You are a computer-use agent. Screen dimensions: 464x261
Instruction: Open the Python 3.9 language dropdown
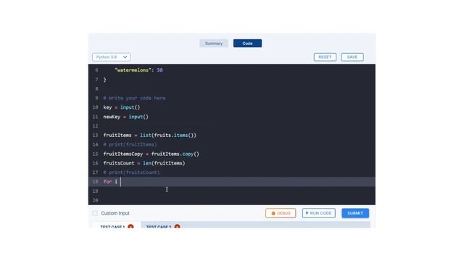pyautogui.click(x=111, y=57)
